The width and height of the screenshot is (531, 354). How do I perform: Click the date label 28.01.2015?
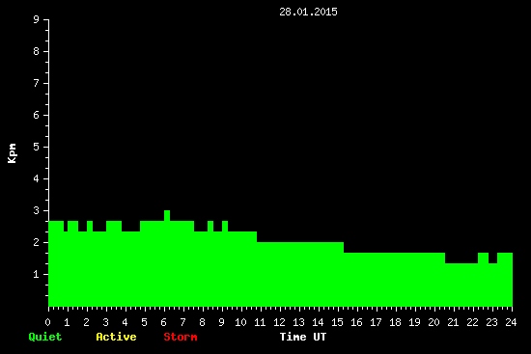[x=308, y=12]
